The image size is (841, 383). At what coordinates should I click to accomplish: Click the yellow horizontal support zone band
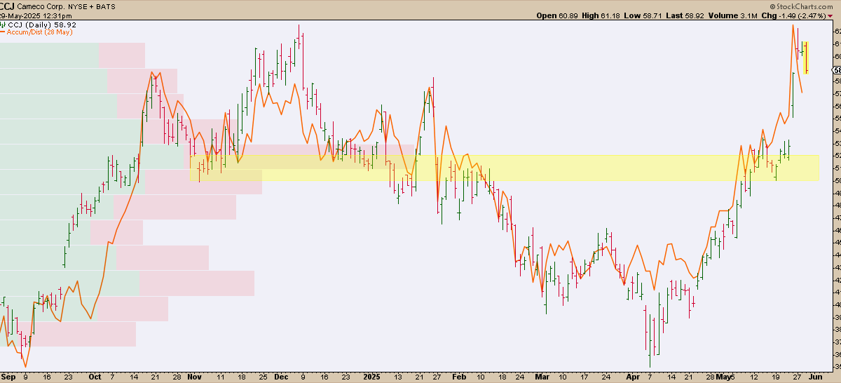point(505,168)
